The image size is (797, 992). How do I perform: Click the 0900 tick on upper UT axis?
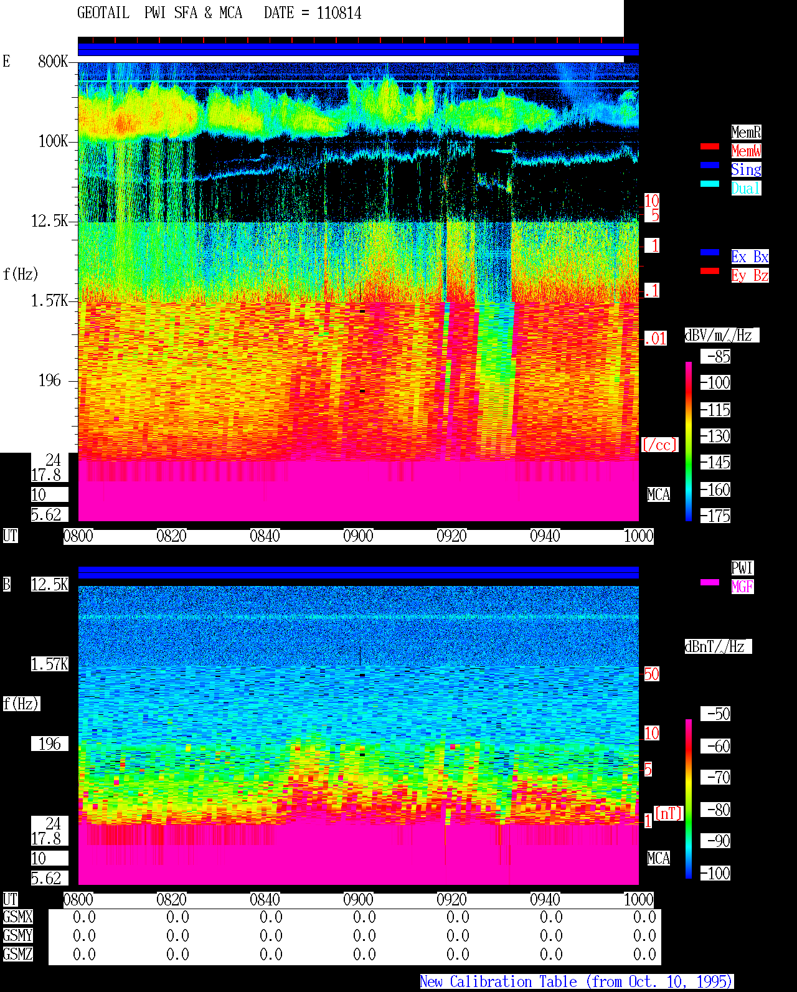click(x=358, y=536)
